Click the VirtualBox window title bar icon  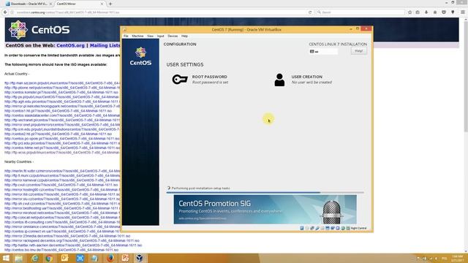click(x=124, y=29)
